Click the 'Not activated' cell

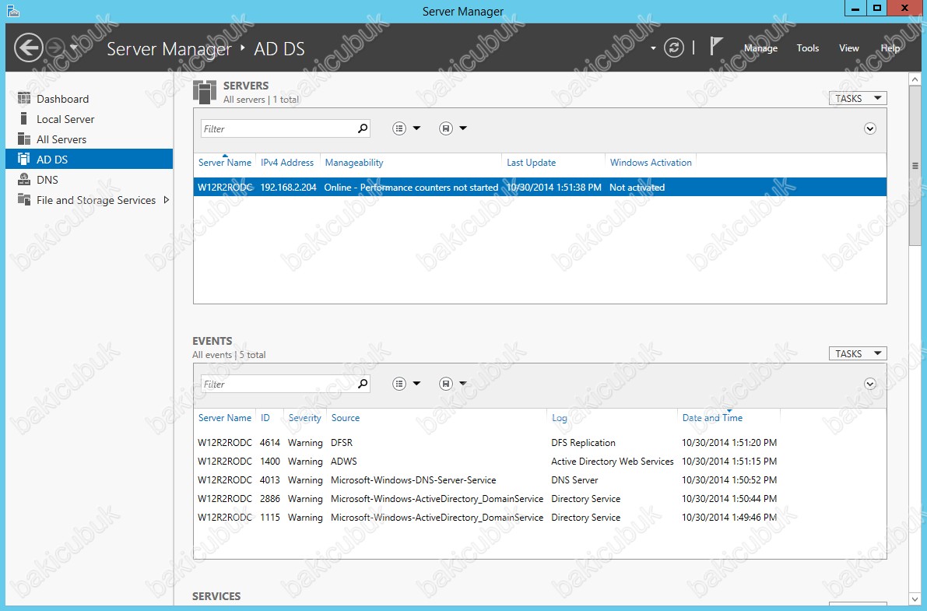click(637, 188)
